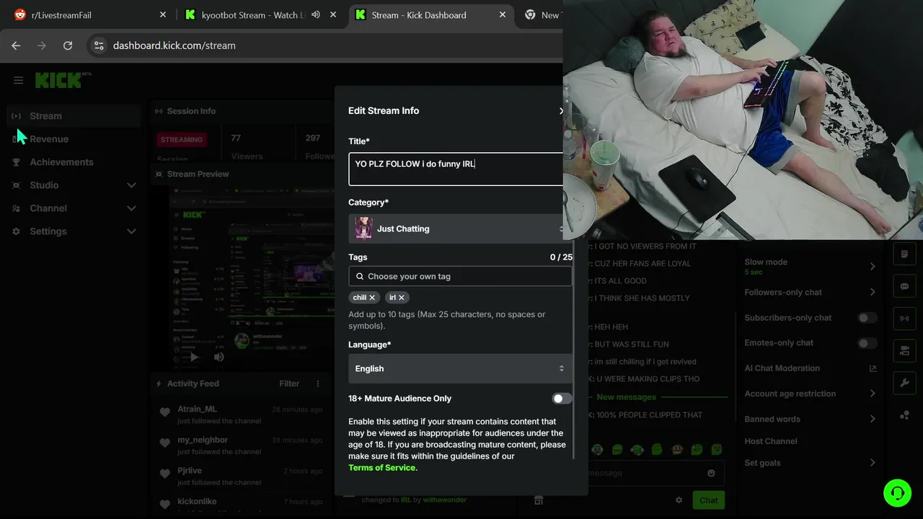The height and width of the screenshot is (519, 923).
Task: Open the chat bubble icon in right sidebar
Action: pyautogui.click(x=904, y=286)
